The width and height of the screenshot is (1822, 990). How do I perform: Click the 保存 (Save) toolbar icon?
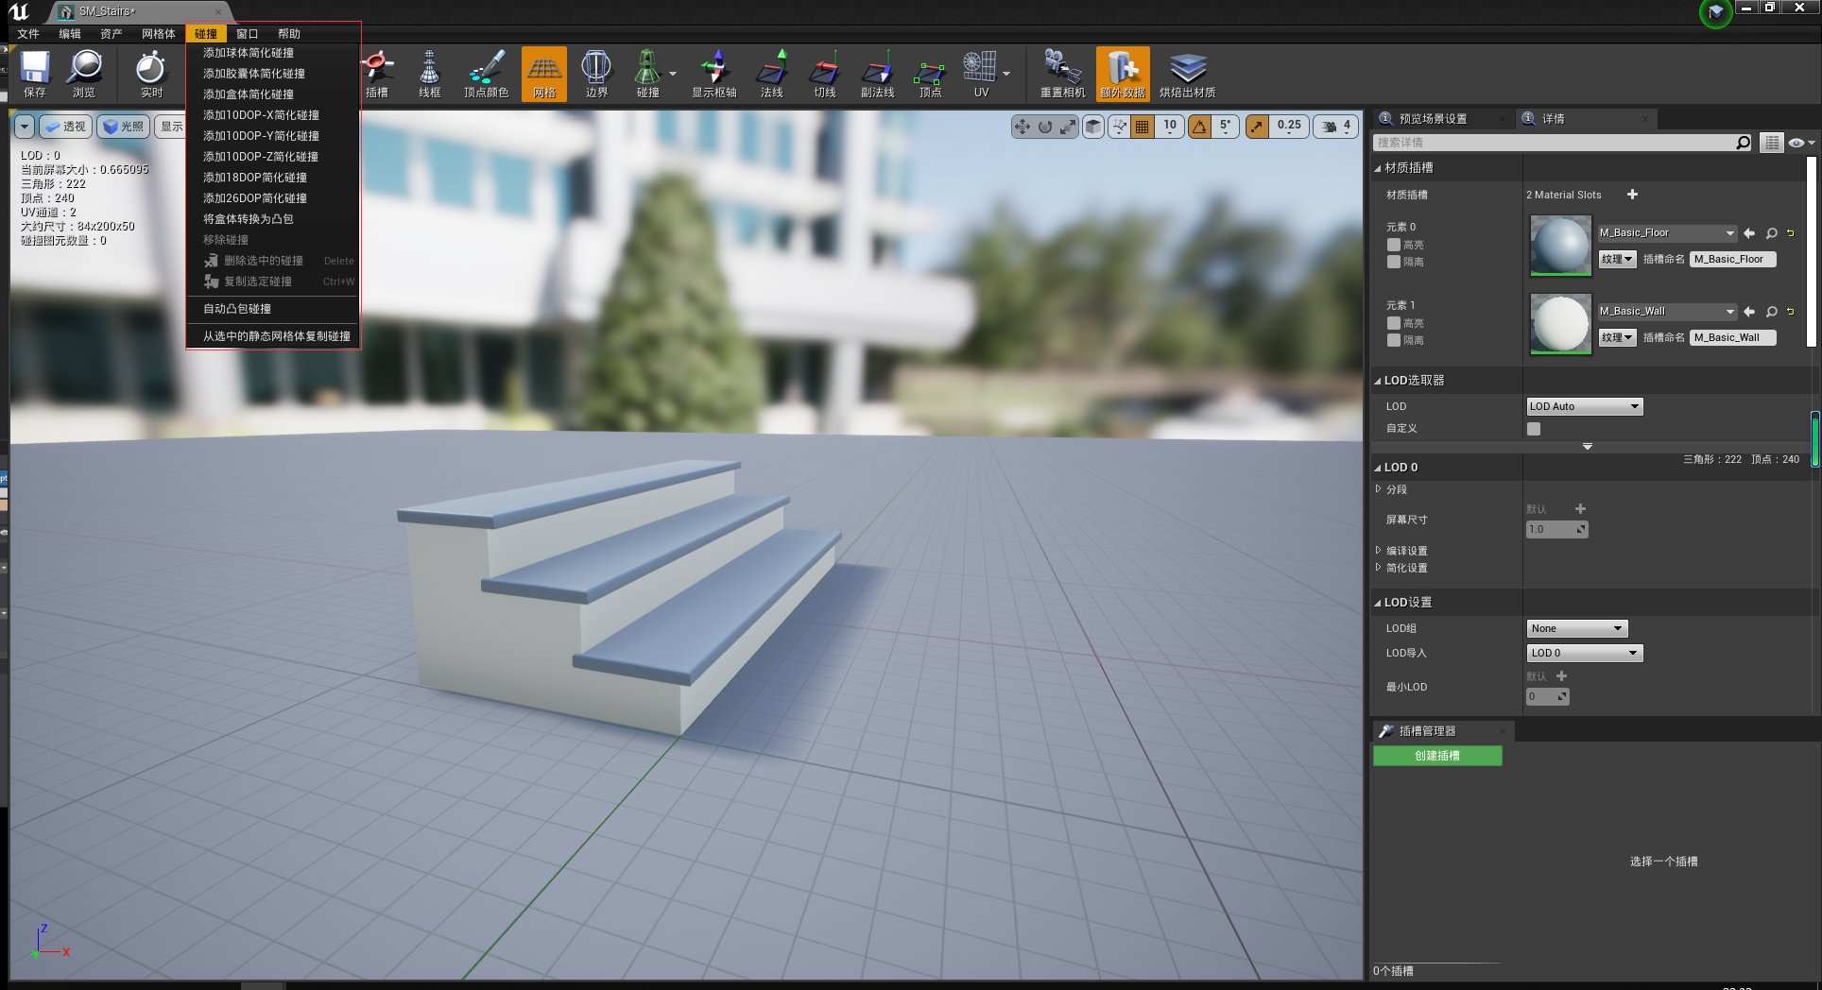35,74
